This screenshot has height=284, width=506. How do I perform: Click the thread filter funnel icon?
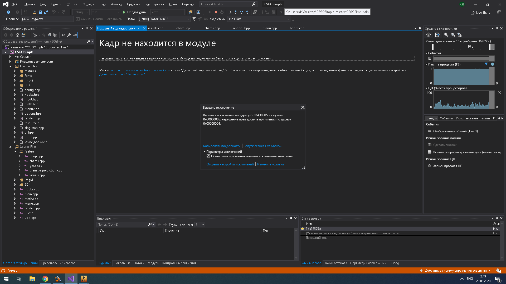[194, 19]
